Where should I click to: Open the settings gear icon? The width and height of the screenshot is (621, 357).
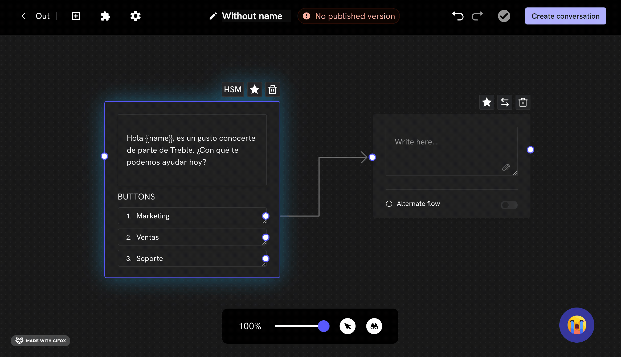(136, 16)
